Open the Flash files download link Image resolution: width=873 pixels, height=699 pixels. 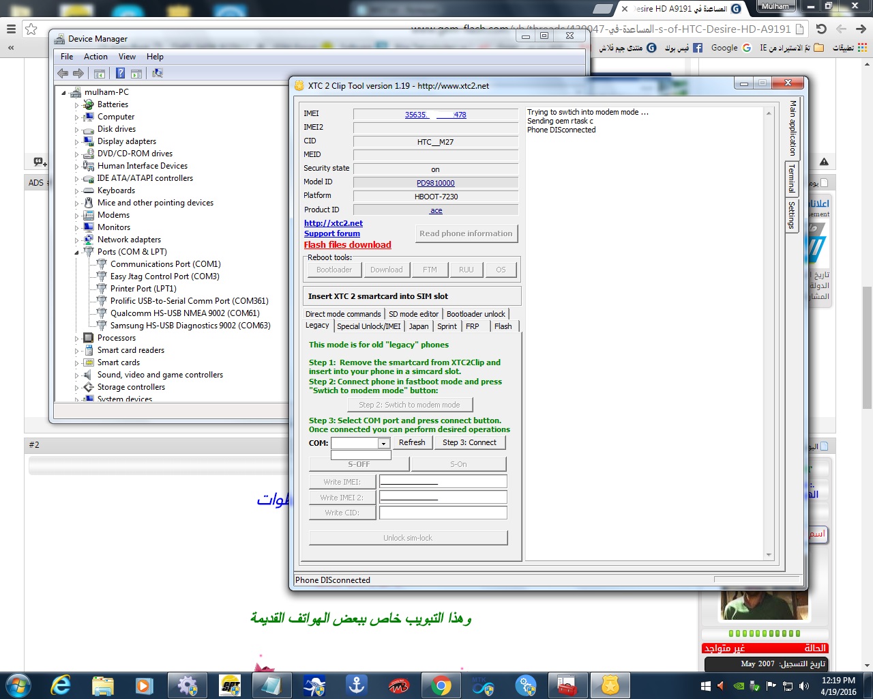[348, 245]
